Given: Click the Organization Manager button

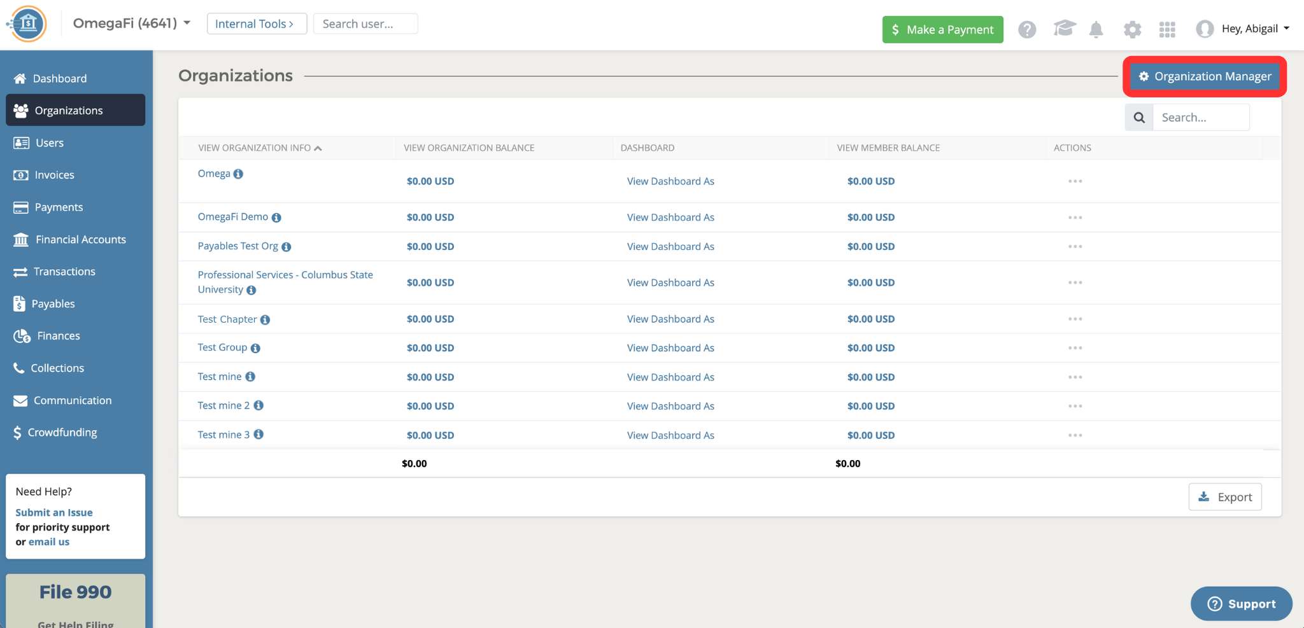Looking at the screenshot, I should coord(1205,76).
